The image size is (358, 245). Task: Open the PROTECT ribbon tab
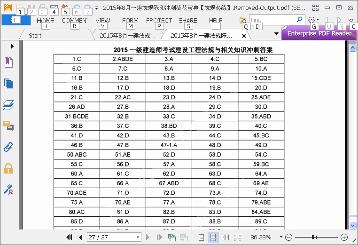pyautogui.click(x=159, y=21)
